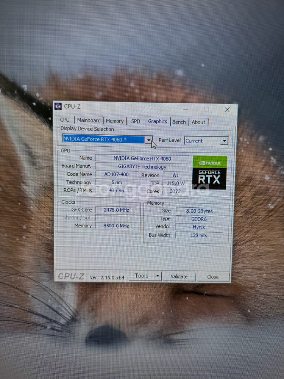Click the CPU-Z title bar icon
Image resolution: width=284 pixels, height=379 pixels.
point(58,106)
